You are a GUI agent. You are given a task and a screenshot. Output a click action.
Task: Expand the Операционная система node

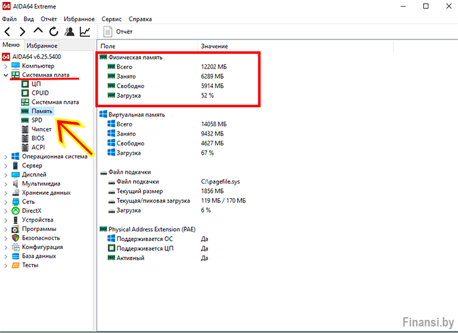[x=6, y=157]
